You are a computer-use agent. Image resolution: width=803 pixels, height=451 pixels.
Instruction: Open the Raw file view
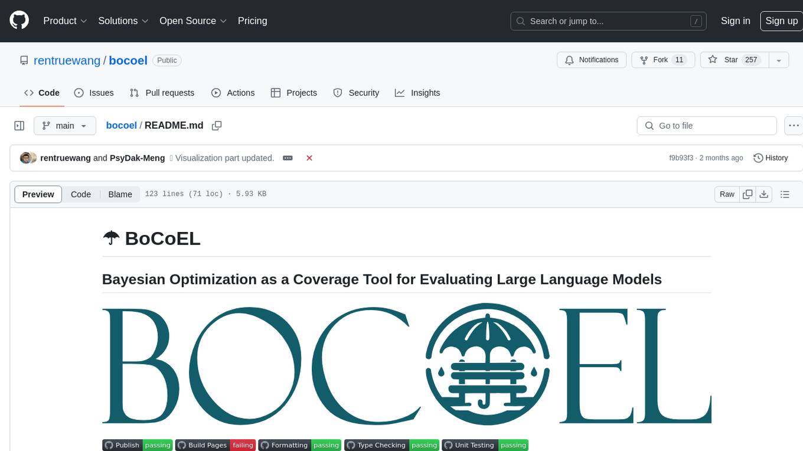click(727, 194)
